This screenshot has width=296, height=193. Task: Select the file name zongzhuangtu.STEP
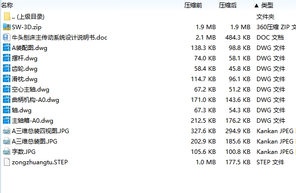click(x=40, y=162)
